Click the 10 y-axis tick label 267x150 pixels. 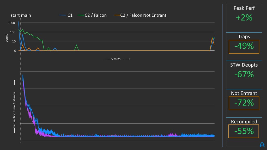coord(14,41)
